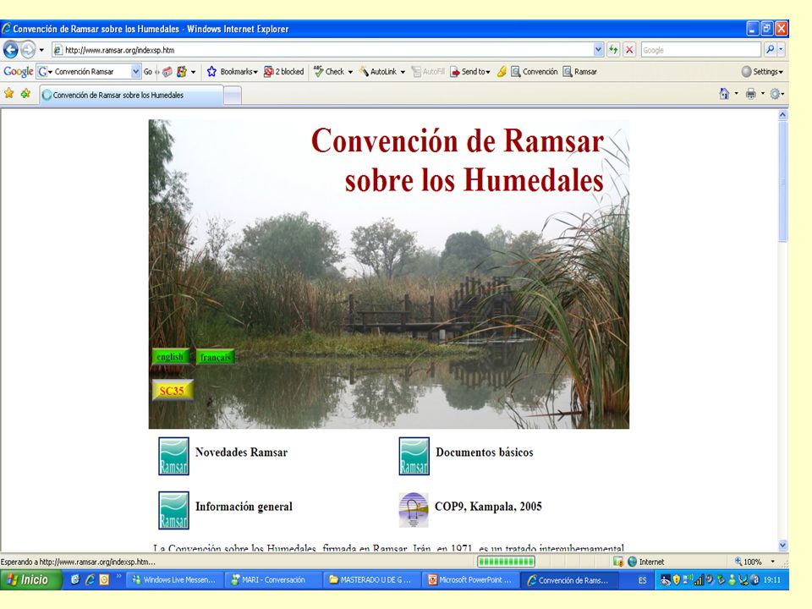Click the Google toolbar search field
Image resolution: width=812 pixels, height=609 pixels.
(91, 71)
